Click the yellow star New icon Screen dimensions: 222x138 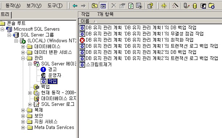[164, 6]
